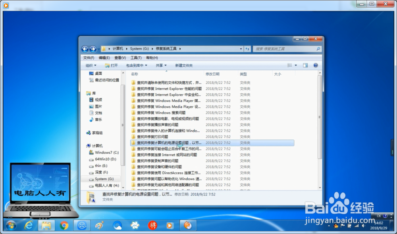Click the Back navigation arrow in Explorer
Screen dimensions: 397x234
point(85,49)
